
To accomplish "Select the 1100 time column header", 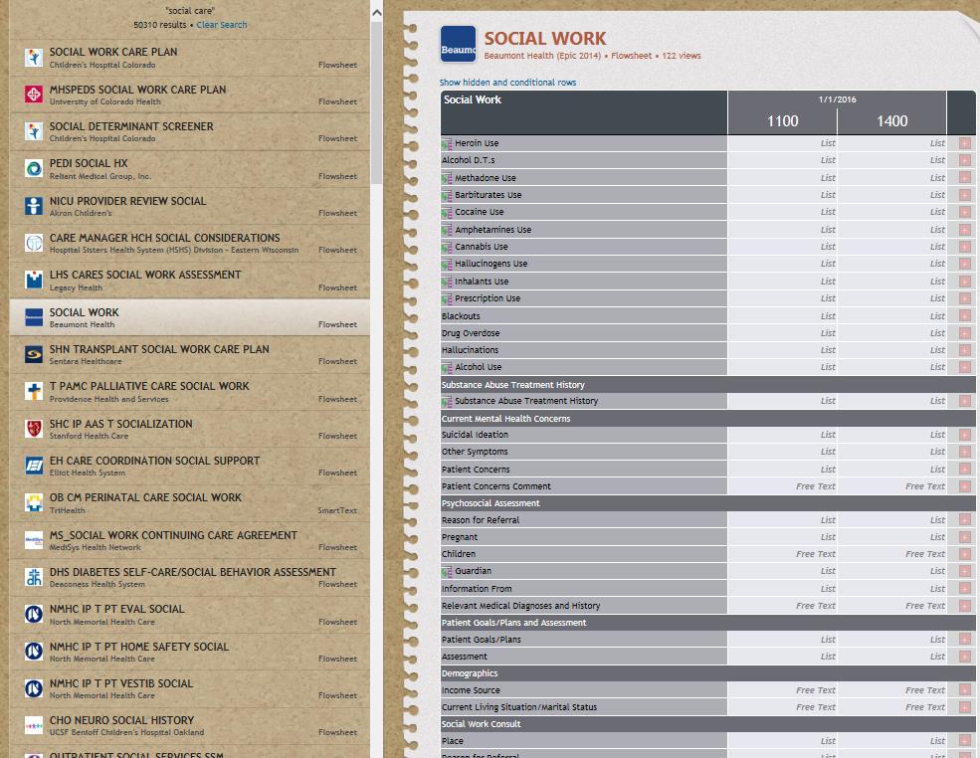I will pyautogui.click(x=782, y=121).
